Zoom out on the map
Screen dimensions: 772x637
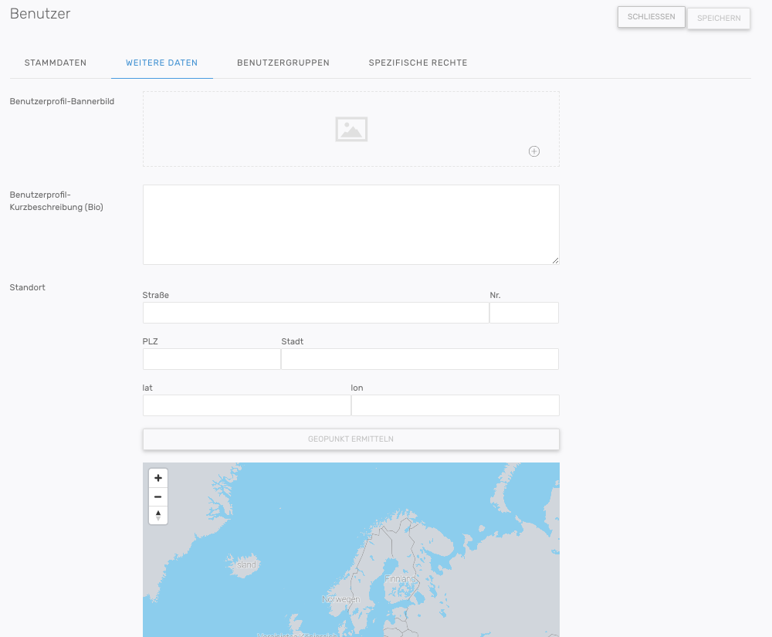[158, 496]
